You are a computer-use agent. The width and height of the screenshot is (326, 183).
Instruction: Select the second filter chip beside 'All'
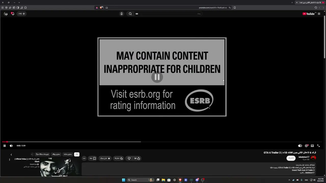pyautogui.click(x=68, y=154)
